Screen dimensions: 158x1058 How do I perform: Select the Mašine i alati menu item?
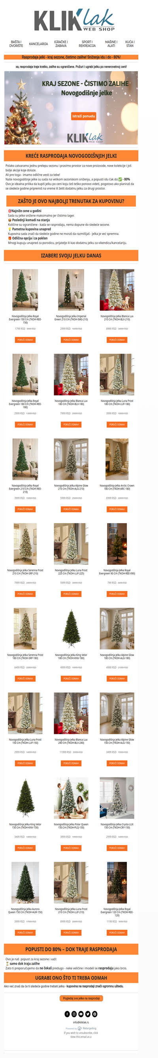click(111, 44)
